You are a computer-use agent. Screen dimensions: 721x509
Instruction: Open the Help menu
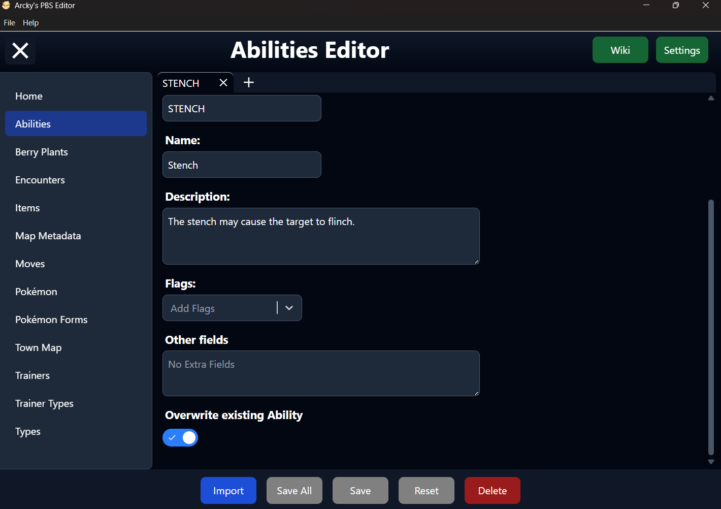pyautogui.click(x=30, y=23)
